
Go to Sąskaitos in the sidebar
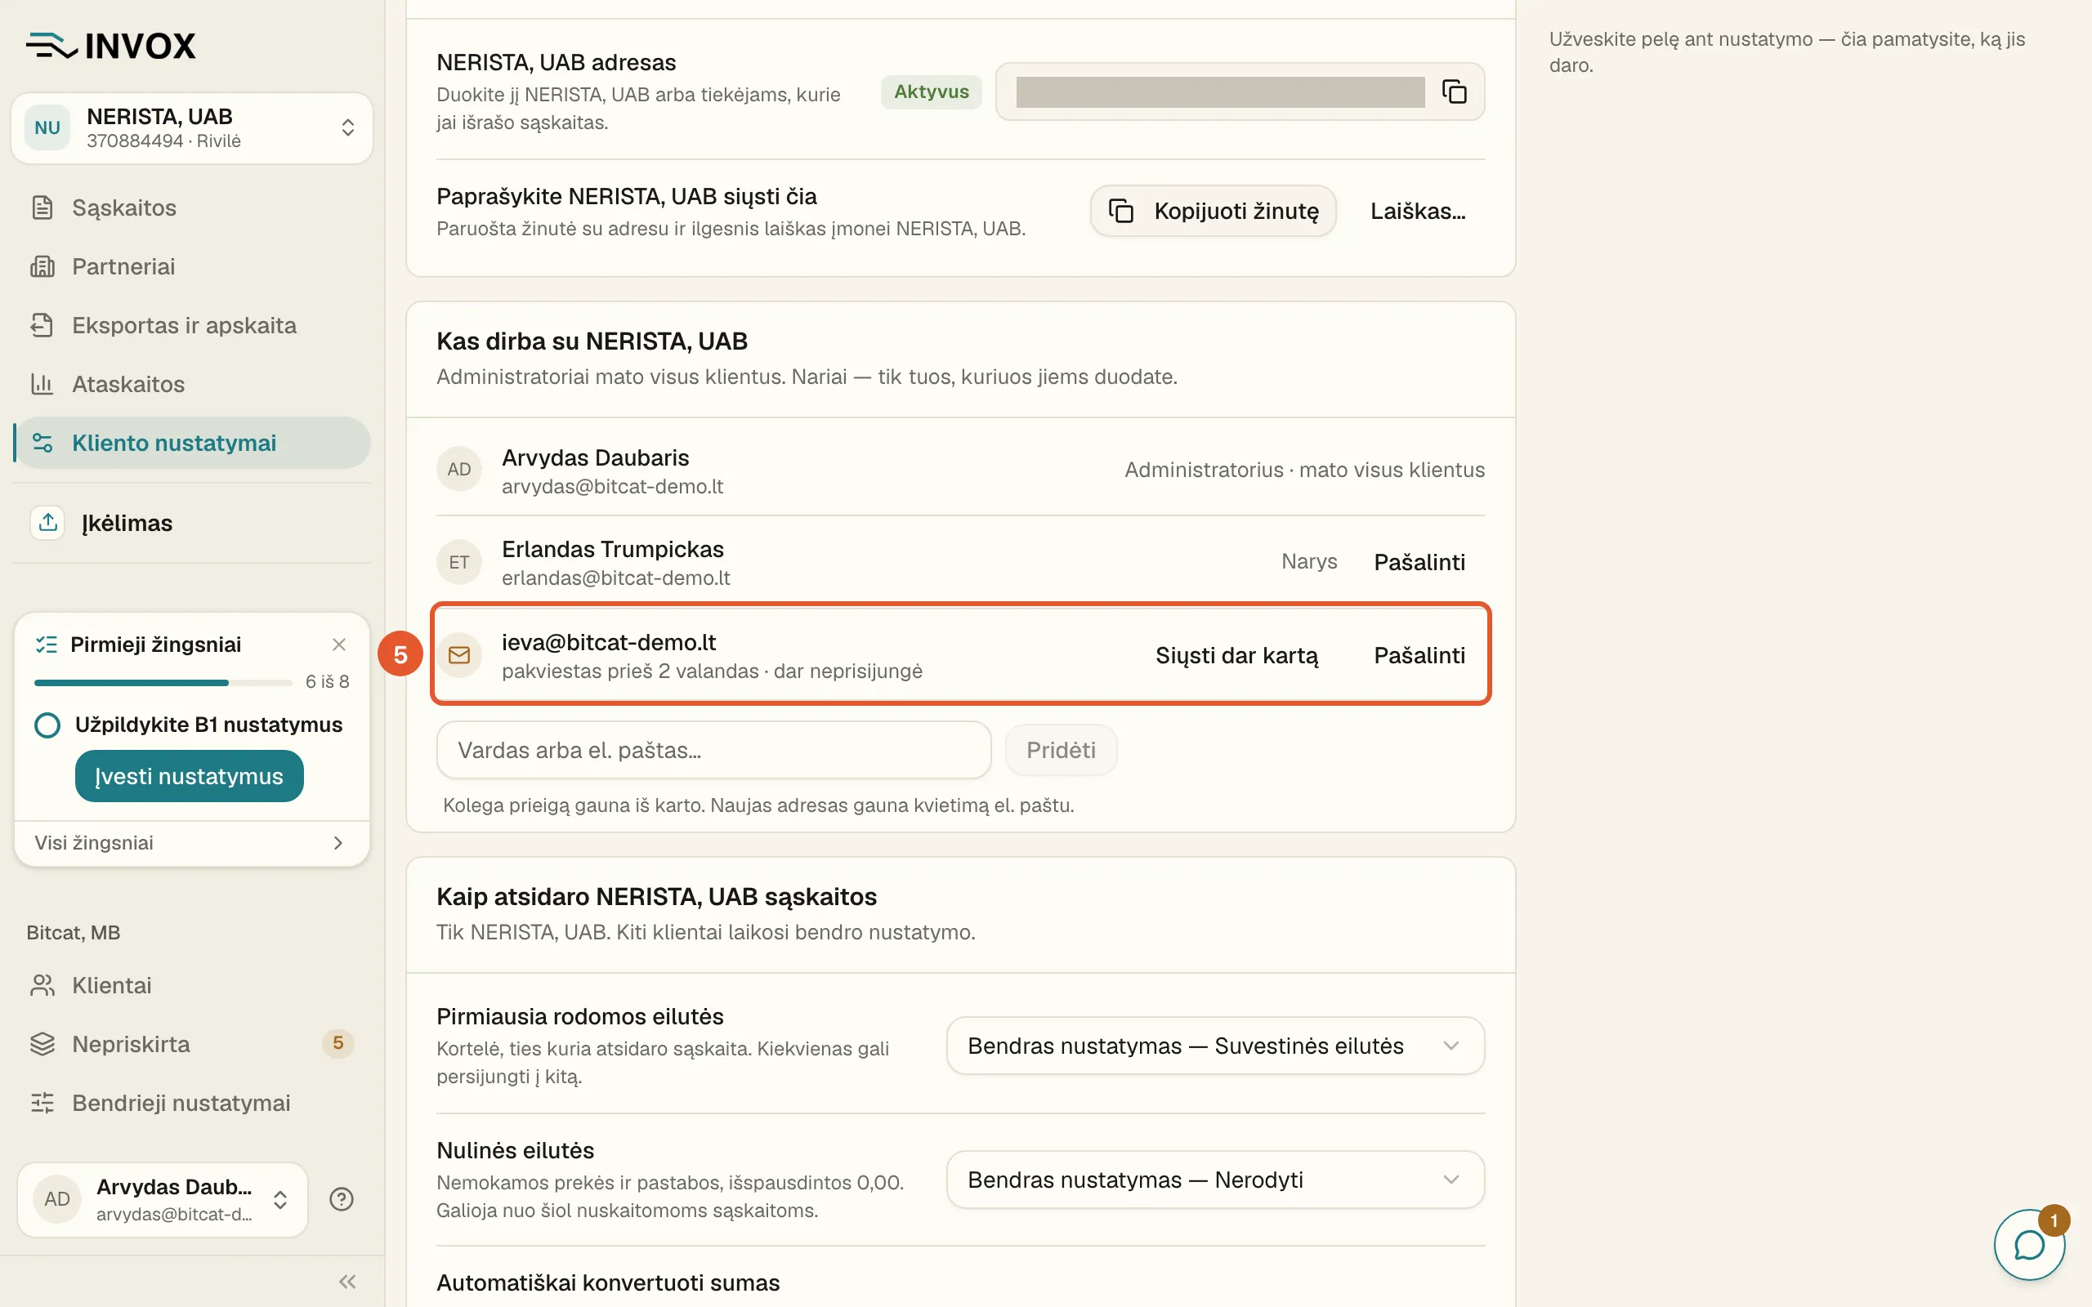192,207
